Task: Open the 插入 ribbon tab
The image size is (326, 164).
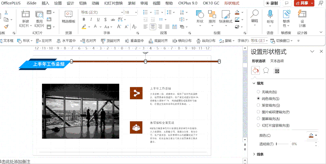Action: tap(45, 3)
